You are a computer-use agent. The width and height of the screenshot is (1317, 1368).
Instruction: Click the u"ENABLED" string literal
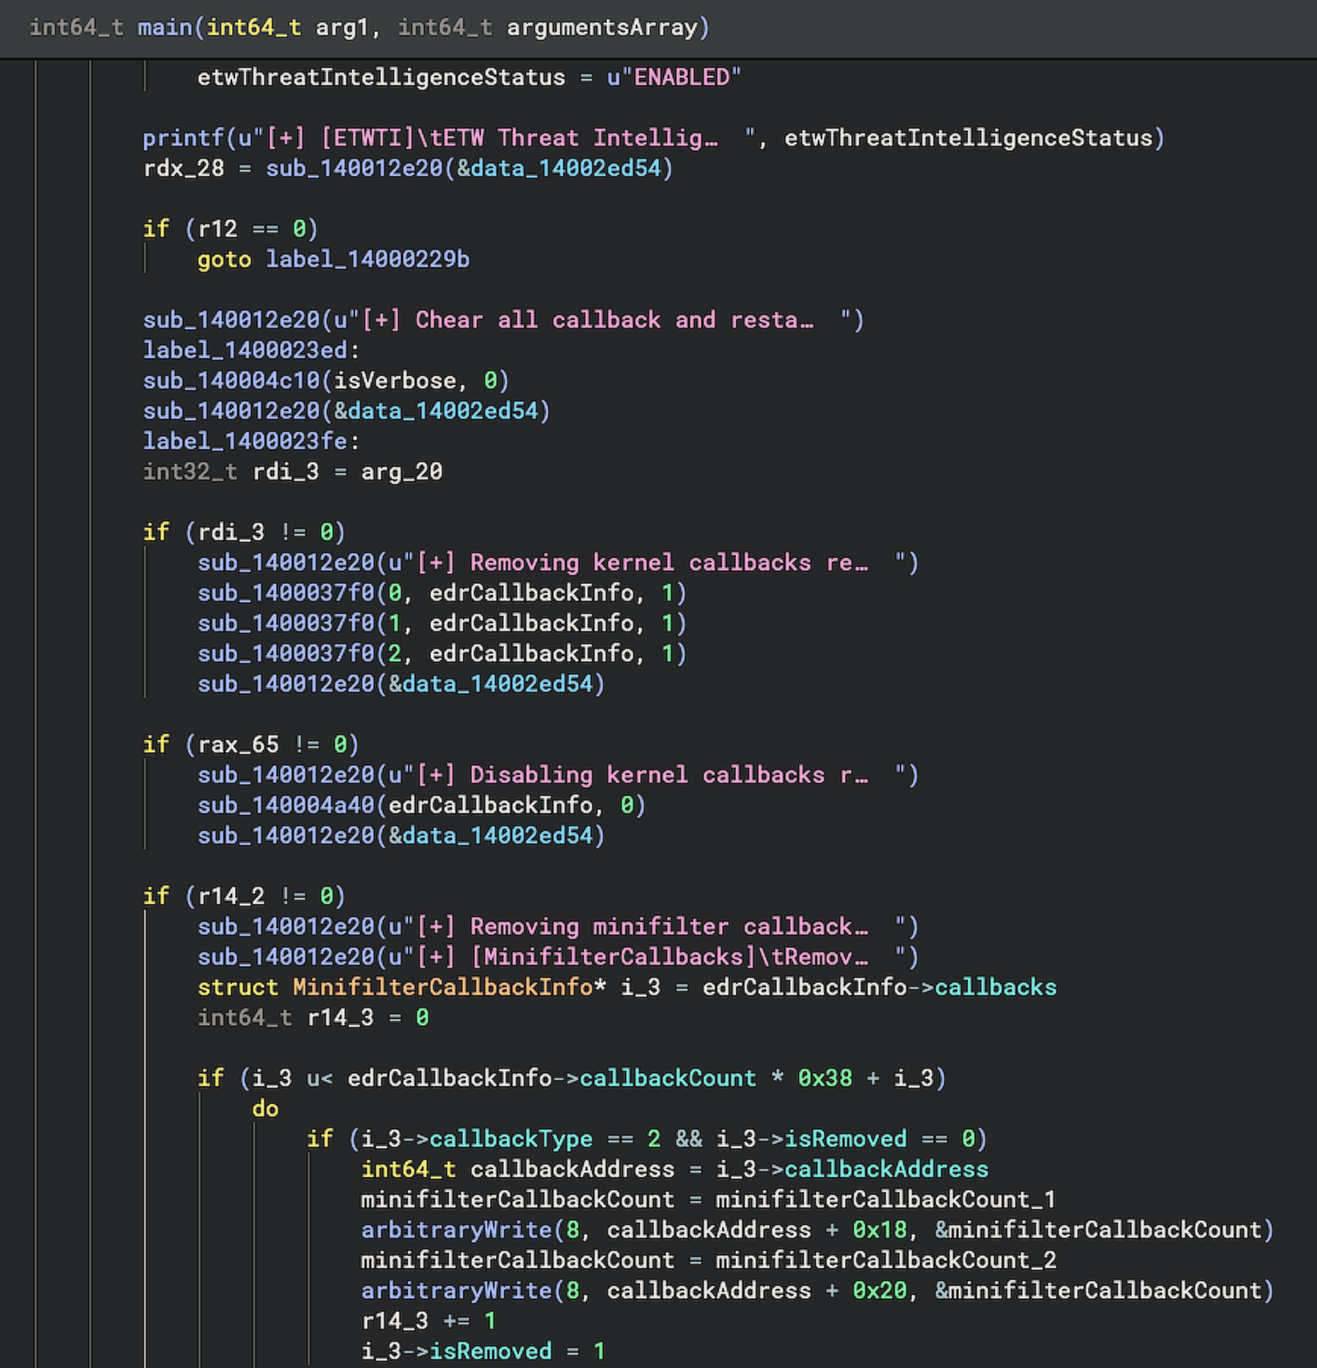coord(674,77)
